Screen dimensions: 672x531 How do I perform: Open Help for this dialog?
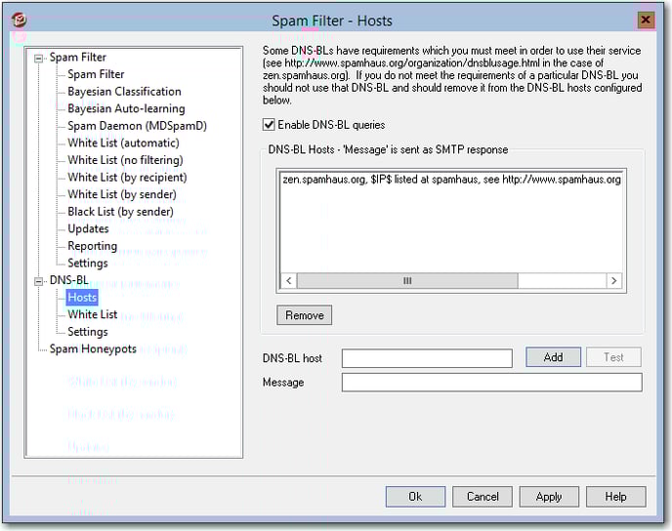coord(616,497)
